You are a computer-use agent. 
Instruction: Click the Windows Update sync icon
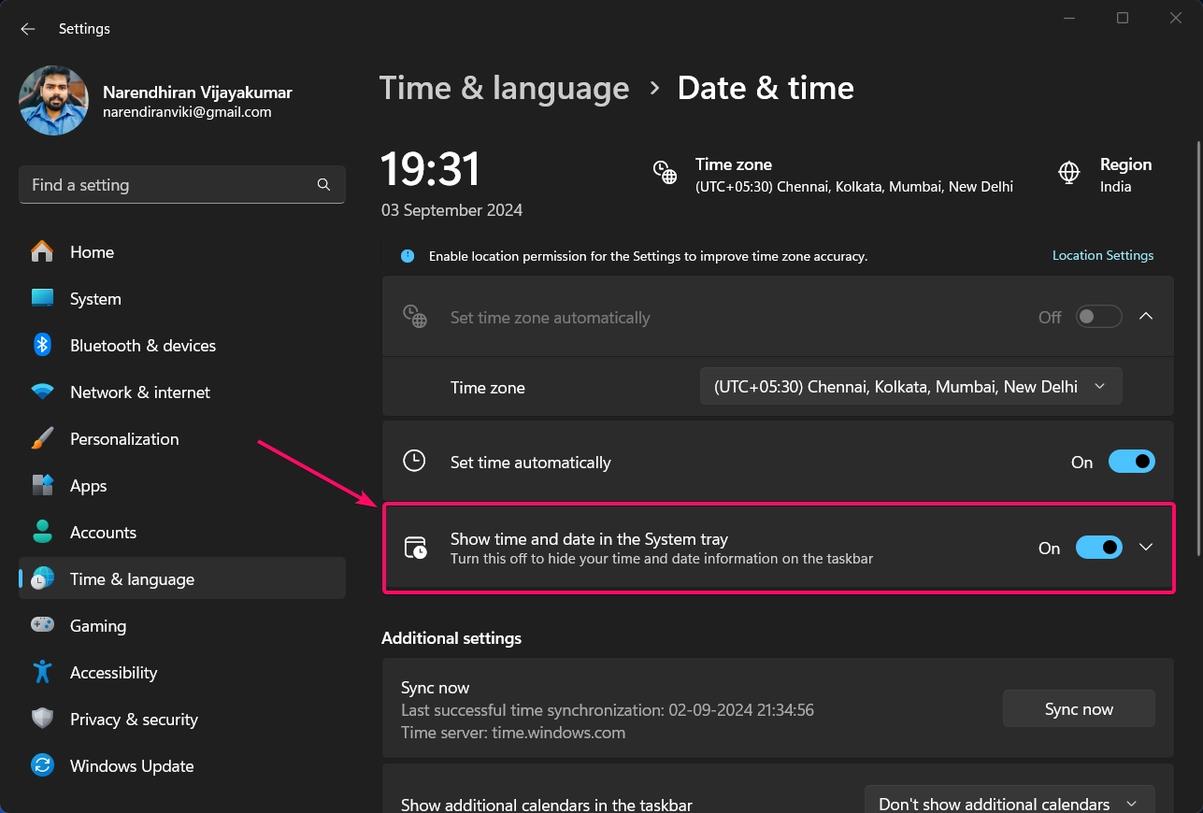[x=42, y=765]
